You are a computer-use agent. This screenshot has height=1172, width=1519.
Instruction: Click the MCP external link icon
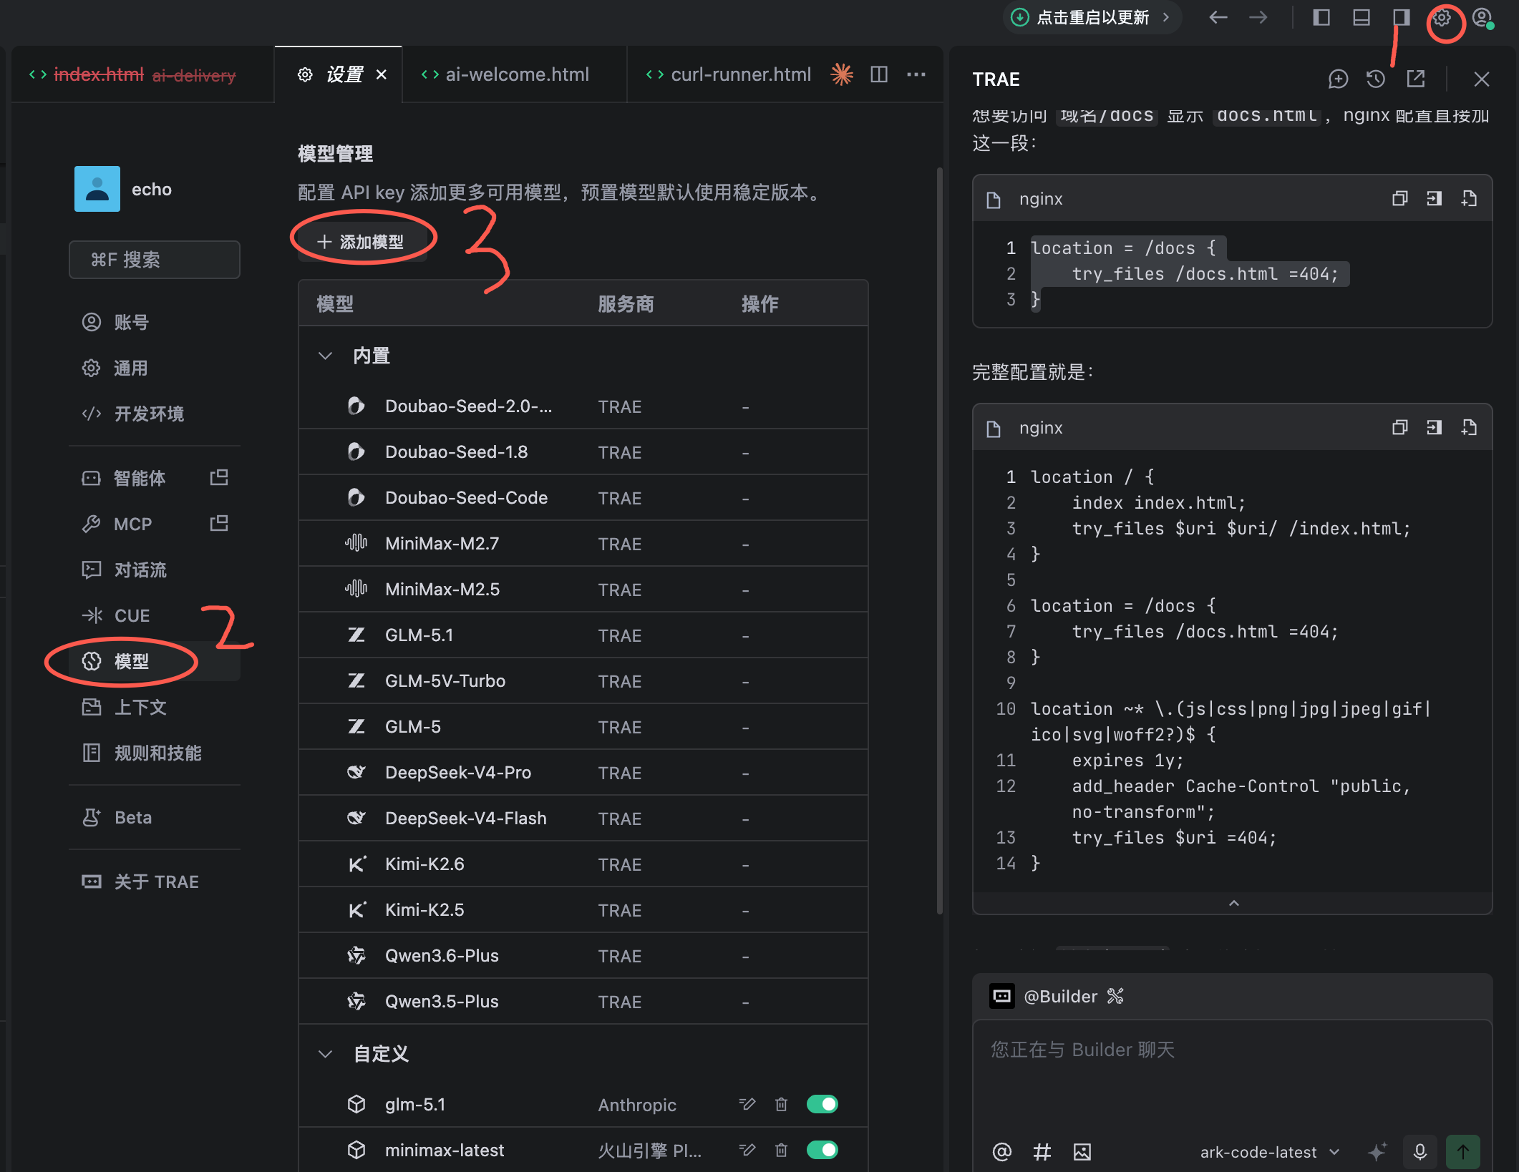[x=219, y=523]
